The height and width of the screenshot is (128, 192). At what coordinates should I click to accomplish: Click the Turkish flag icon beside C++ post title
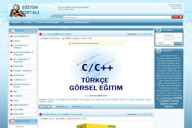click(x=41, y=34)
